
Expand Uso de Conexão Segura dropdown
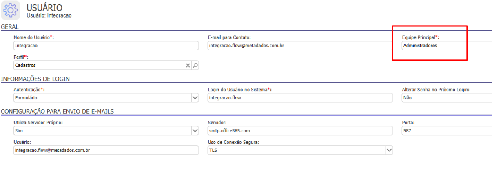(389, 150)
